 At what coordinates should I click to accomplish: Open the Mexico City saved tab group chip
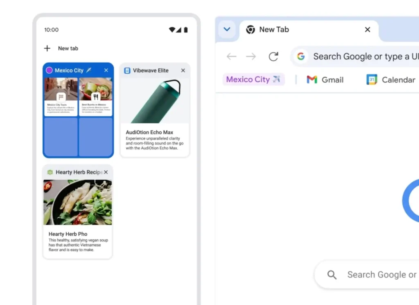click(x=254, y=79)
